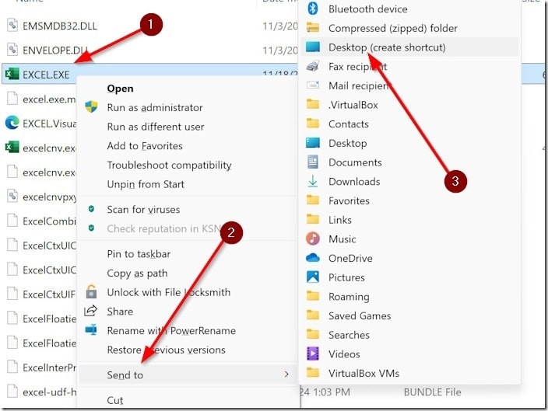Image resolution: width=548 pixels, height=411 pixels.
Task: Click the Music note icon
Action: pyautogui.click(x=313, y=239)
